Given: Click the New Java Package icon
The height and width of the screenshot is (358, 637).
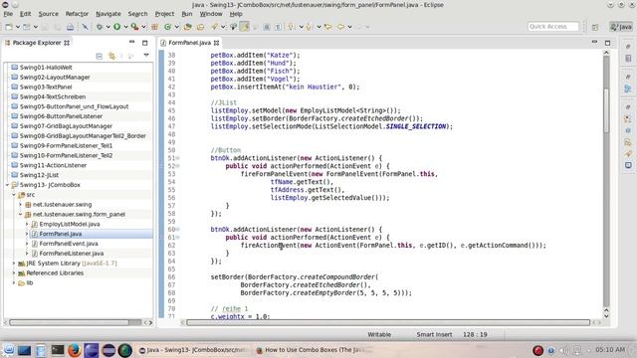Looking at the screenshot, I should pyautogui.click(x=154, y=27).
